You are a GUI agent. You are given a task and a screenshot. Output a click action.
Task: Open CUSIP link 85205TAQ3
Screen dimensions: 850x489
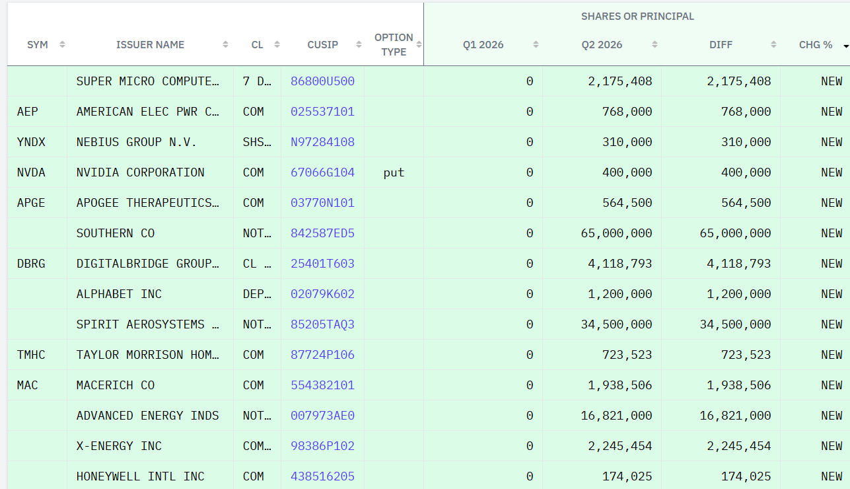coord(322,324)
